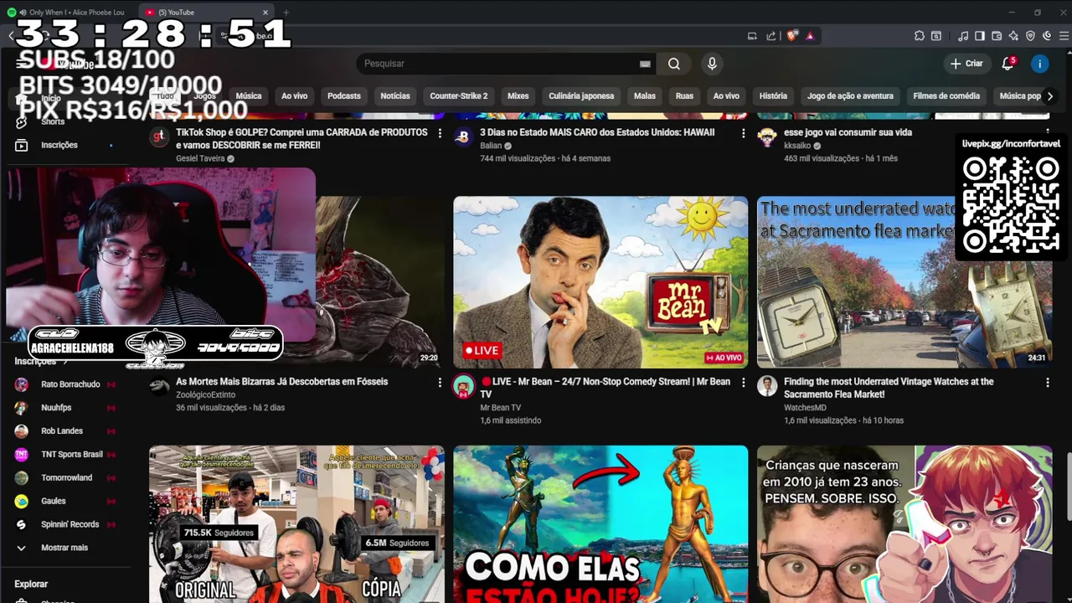This screenshot has width=1072, height=603.
Task: Start voice search with the microphone icon
Action: point(712,64)
